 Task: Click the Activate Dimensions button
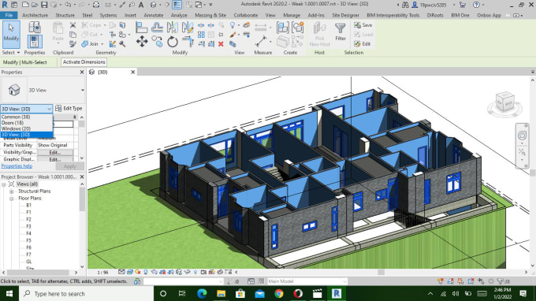84,62
